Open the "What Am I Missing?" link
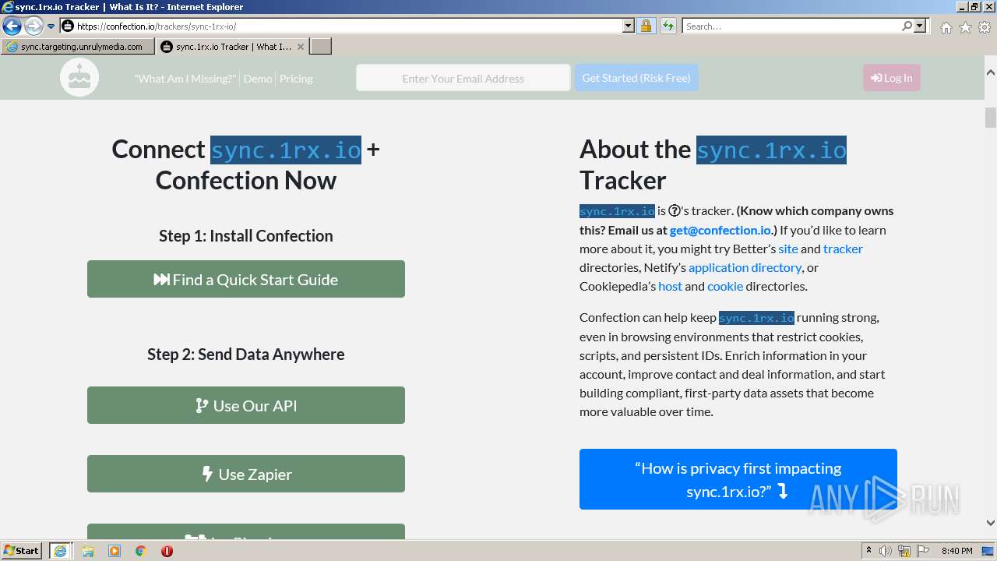This screenshot has width=997, height=561. (x=185, y=79)
